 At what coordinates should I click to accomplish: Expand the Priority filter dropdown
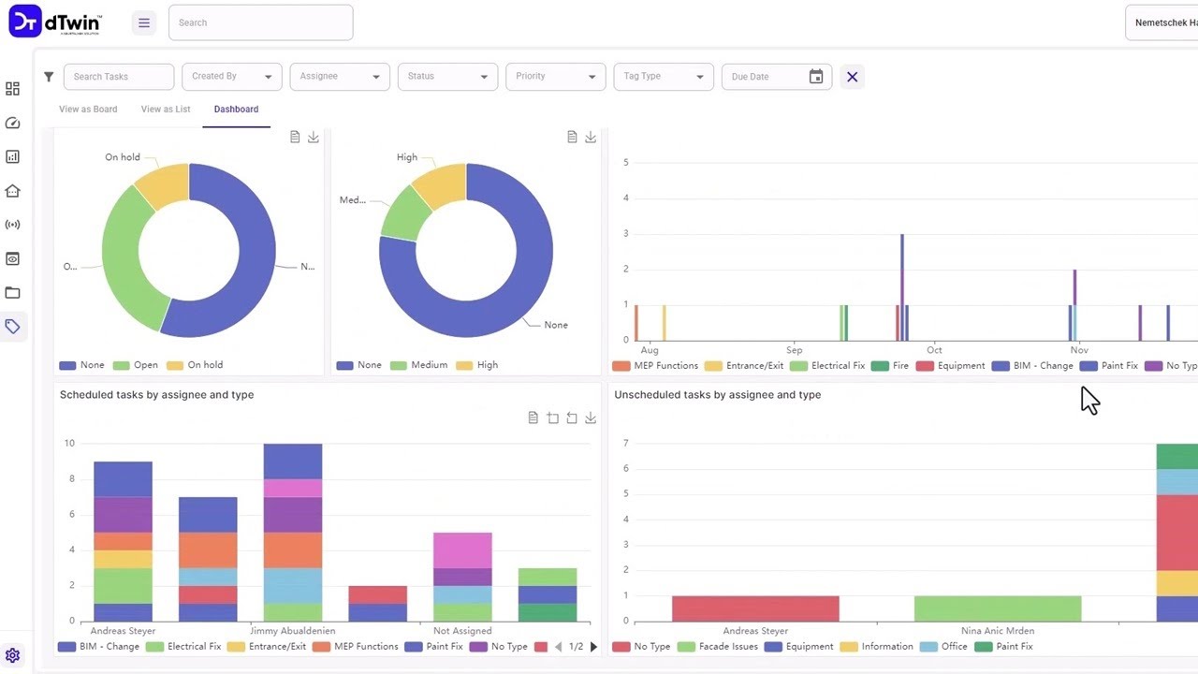(x=556, y=77)
